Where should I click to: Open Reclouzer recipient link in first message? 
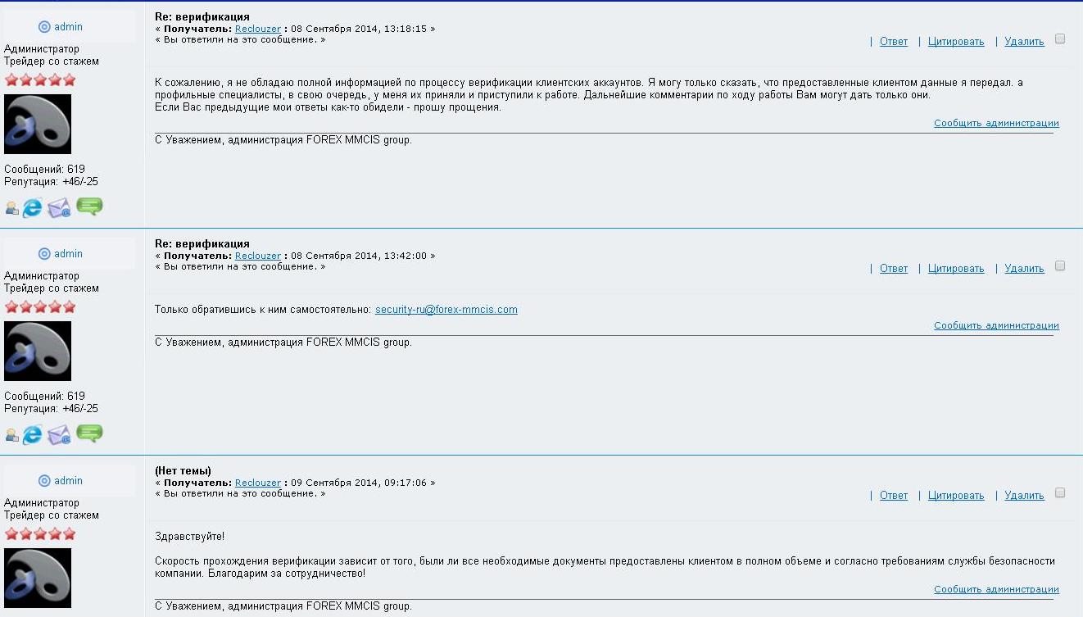258,29
